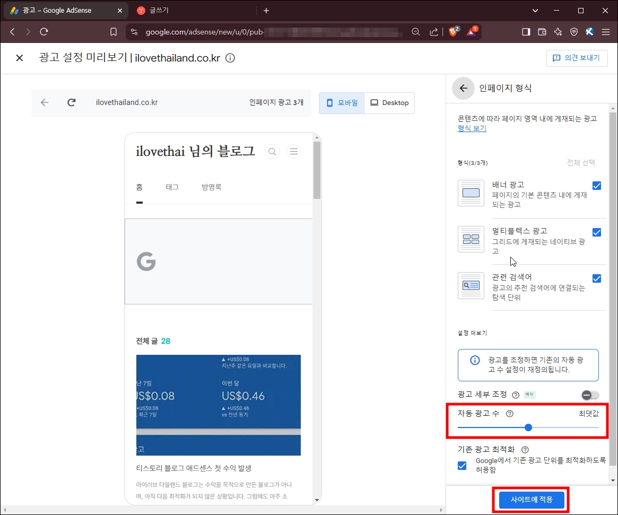Switch the preview to Desktop view
Screen dimensions: 618x515
(390, 102)
